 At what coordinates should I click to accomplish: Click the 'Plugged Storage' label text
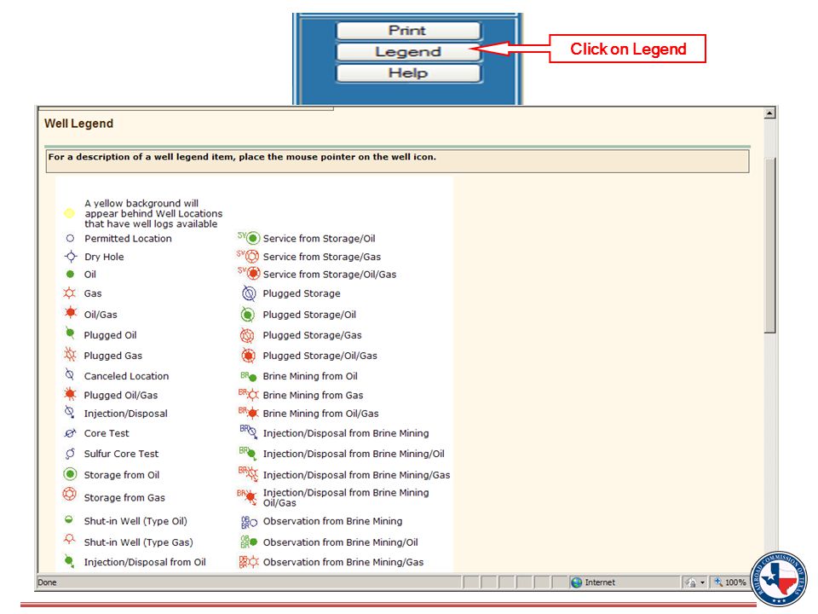(x=302, y=293)
